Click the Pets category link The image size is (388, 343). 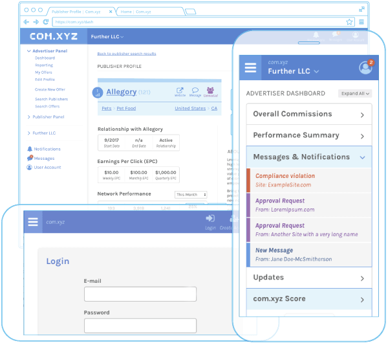[107, 108]
